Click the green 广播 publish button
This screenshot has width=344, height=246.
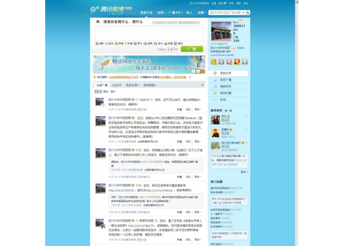tap(192, 49)
